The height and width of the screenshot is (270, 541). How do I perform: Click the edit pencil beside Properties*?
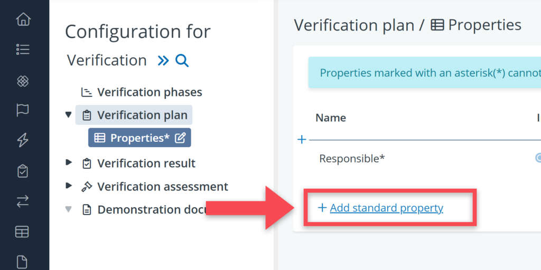180,138
